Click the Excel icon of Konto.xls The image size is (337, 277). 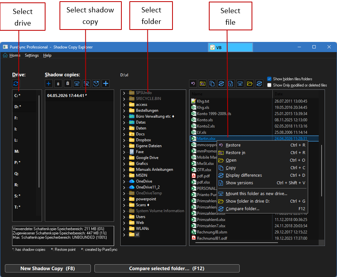[x=193, y=120]
